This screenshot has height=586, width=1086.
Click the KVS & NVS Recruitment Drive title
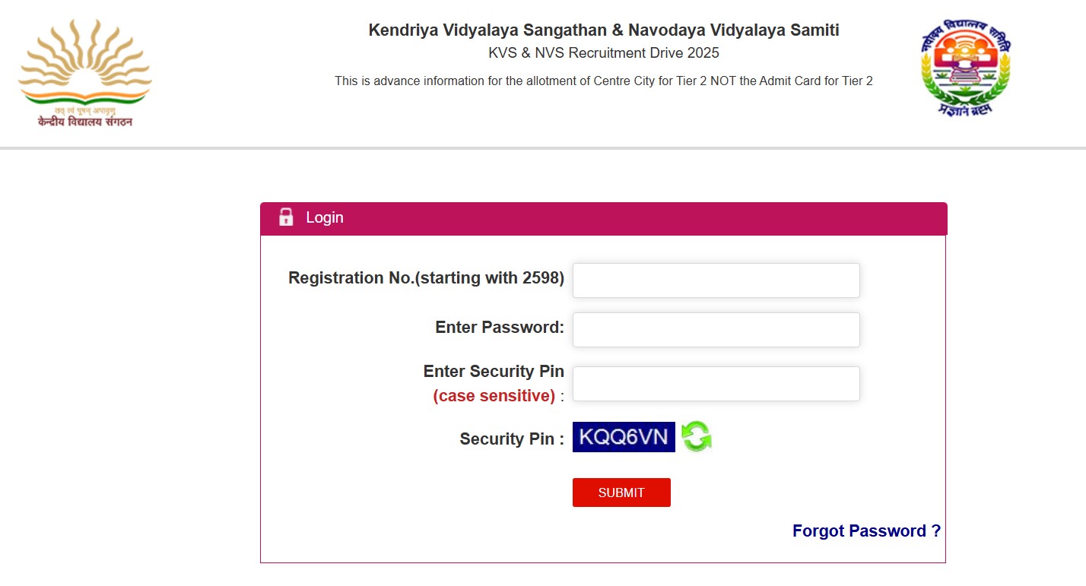click(603, 52)
